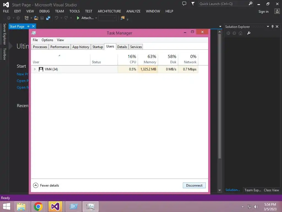The height and width of the screenshot is (212, 282).
Task: Open the empty solution configurations combo box
Action: tap(108, 18)
